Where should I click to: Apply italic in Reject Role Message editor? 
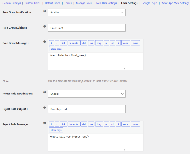click(57, 124)
